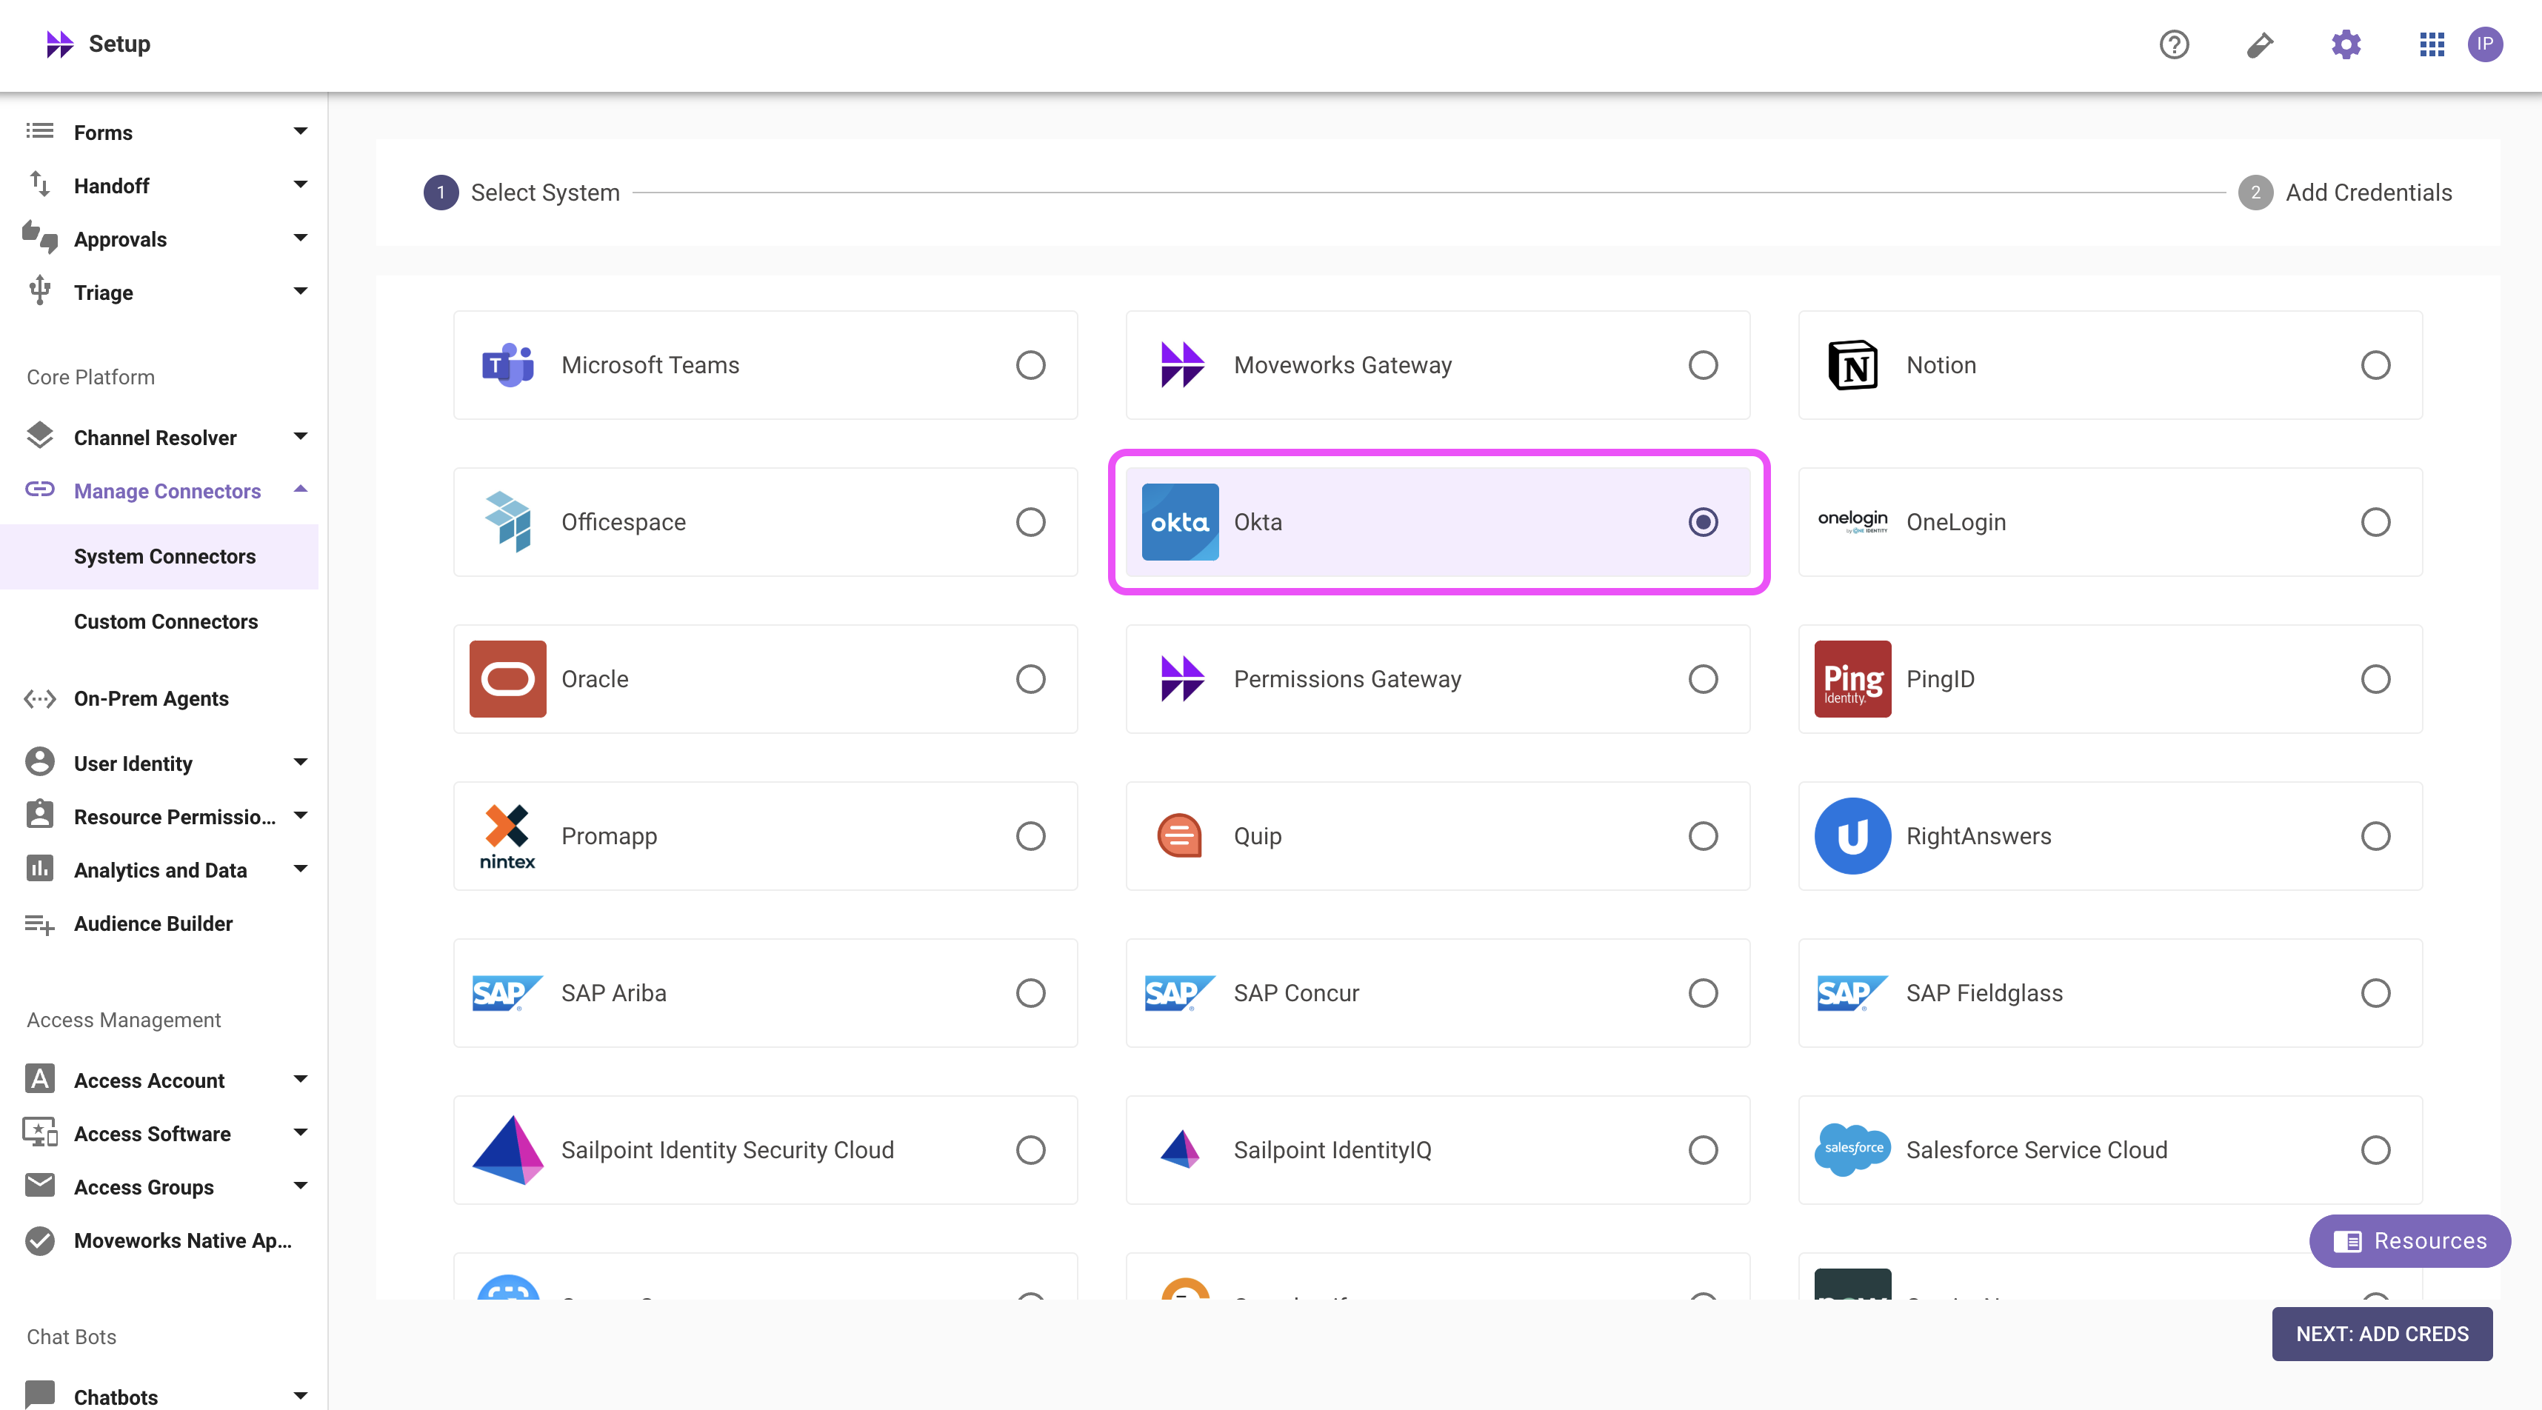Select the Notion radio button

click(x=2375, y=365)
